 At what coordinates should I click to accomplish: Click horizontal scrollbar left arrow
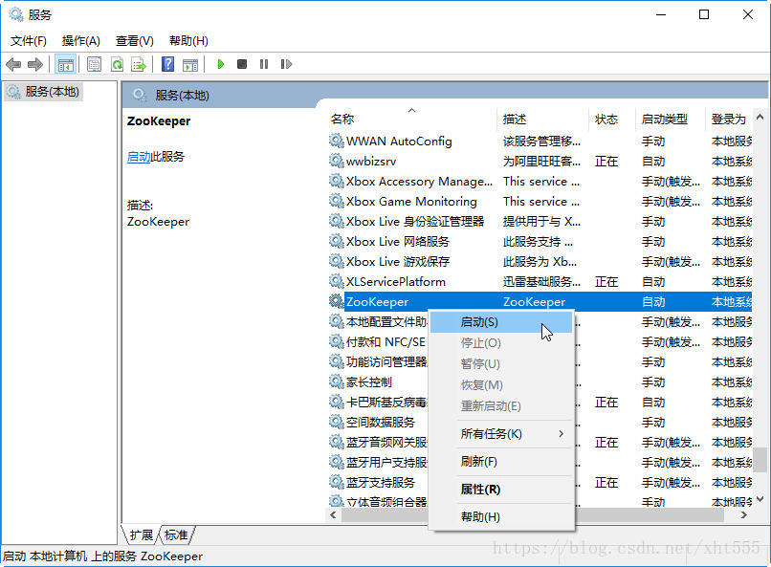click(333, 515)
